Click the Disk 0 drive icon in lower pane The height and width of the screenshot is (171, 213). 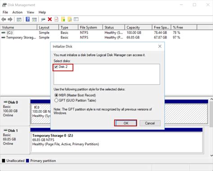[x=5, y=102]
